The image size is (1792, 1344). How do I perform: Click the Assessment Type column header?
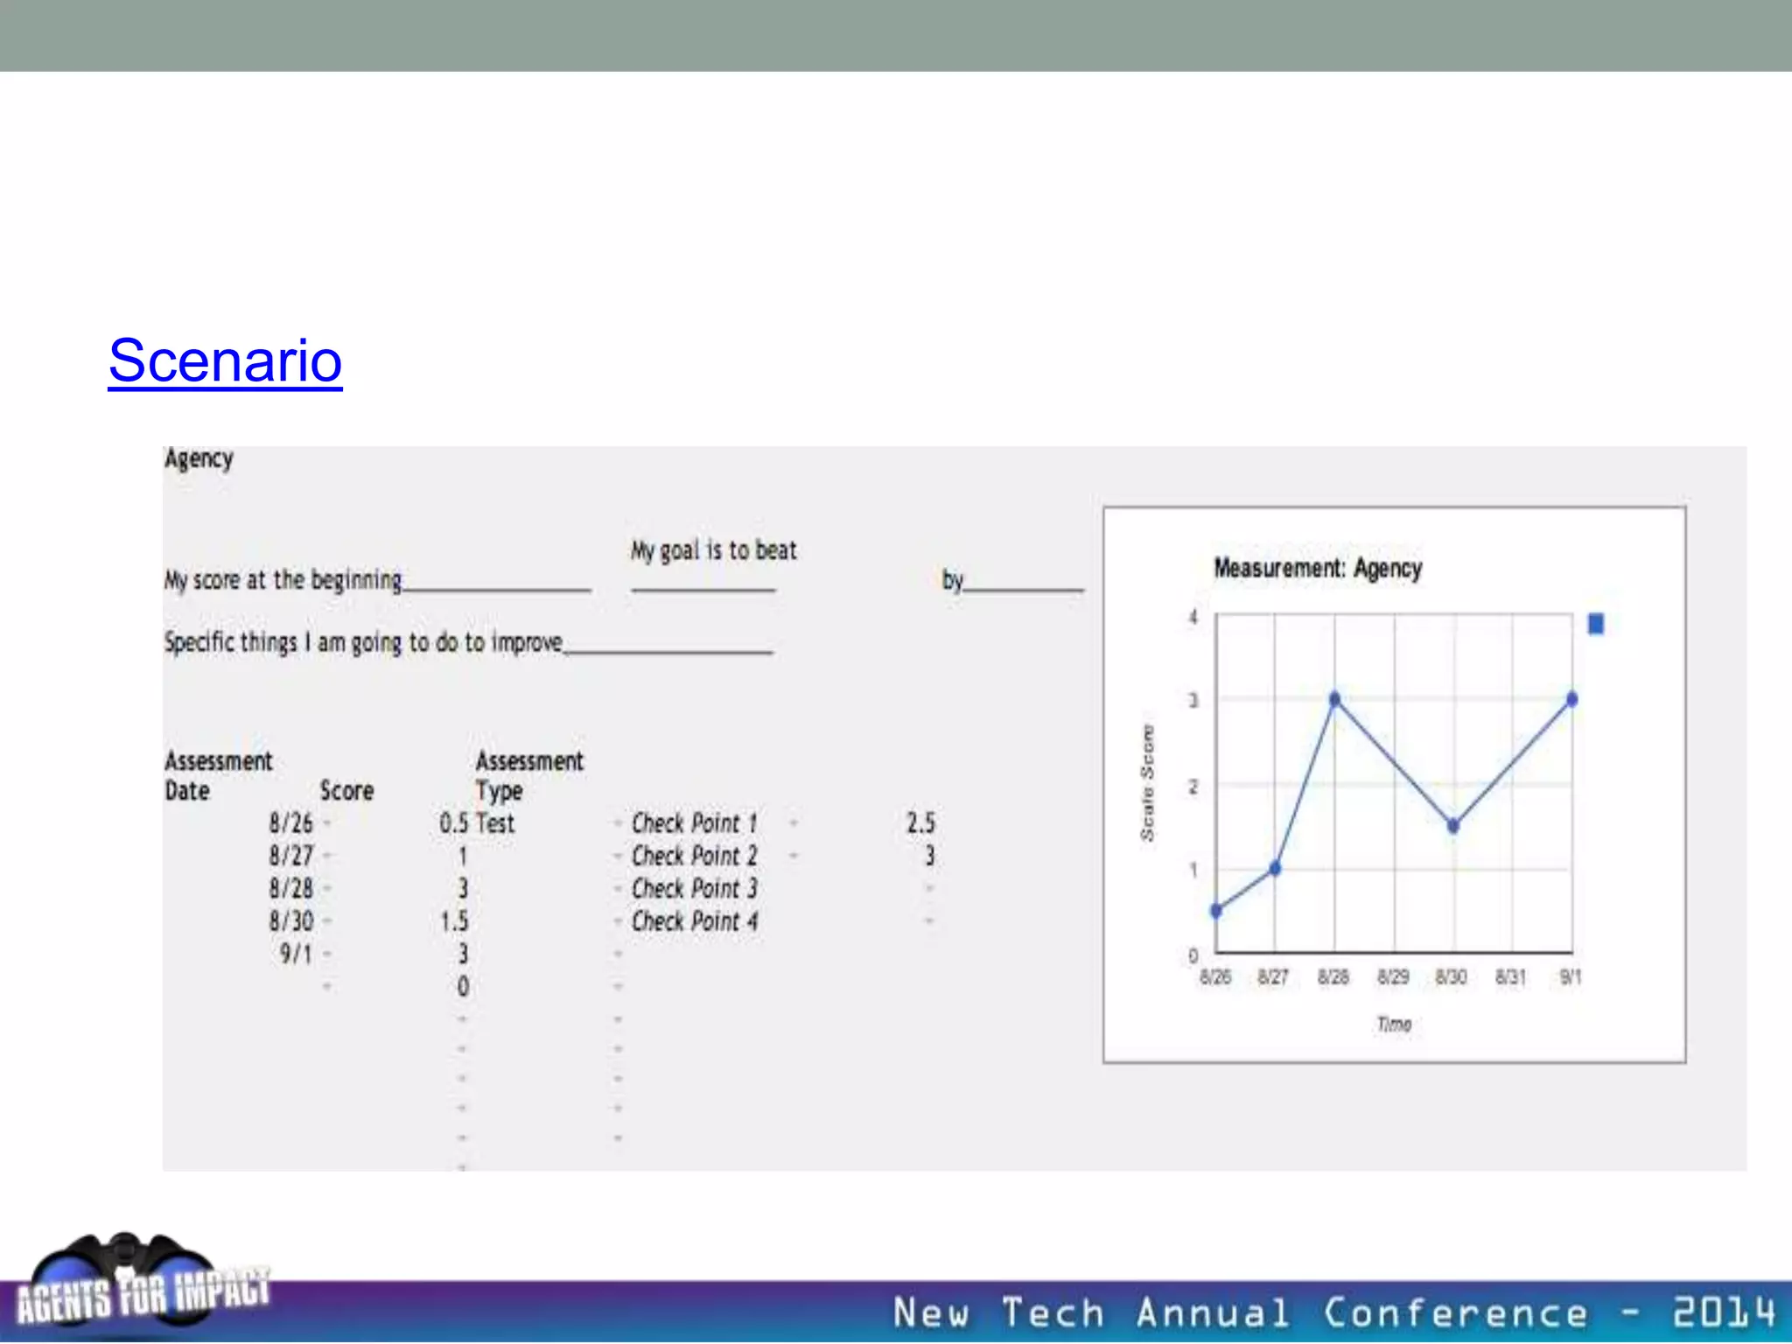528,775
